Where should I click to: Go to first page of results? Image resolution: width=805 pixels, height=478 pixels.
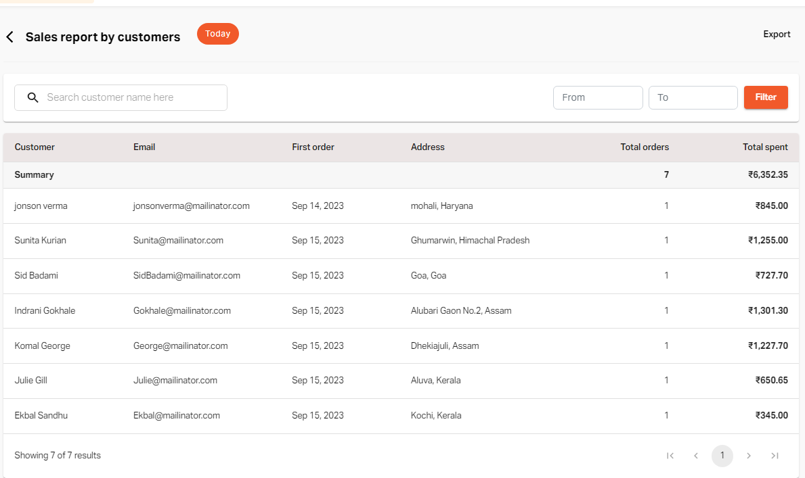pos(670,456)
